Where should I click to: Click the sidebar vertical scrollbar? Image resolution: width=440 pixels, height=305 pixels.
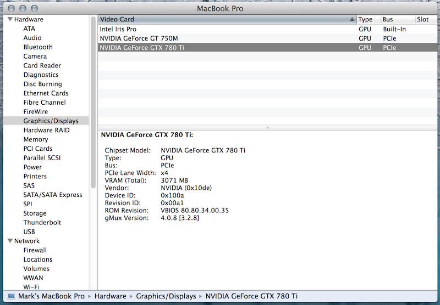pyautogui.click(x=94, y=102)
